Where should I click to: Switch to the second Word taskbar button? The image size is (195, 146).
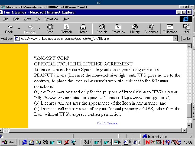(107, 142)
